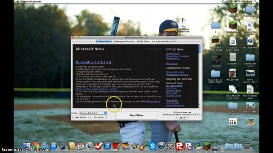Screen dimensions: 273x153
Task: Click the Play Offline button
Action: pos(136,115)
